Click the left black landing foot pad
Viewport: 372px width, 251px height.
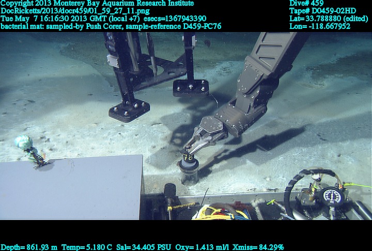tap(129, 109)
